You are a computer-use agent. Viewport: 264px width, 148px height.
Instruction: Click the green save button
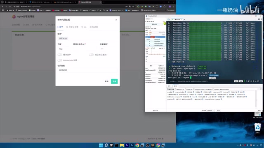pyautogui.click(x=114, y=81)
